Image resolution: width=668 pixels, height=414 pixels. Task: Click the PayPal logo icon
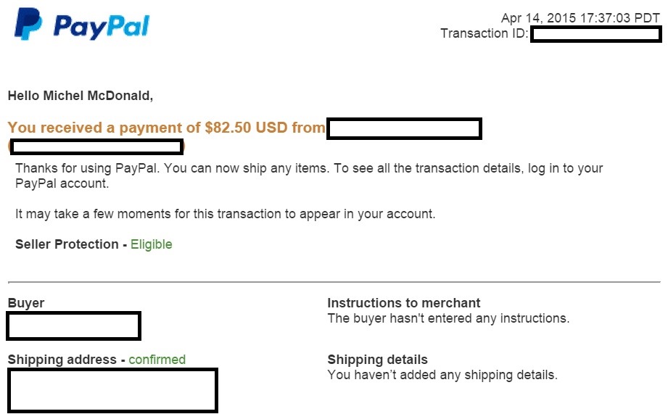pos(28,24)
